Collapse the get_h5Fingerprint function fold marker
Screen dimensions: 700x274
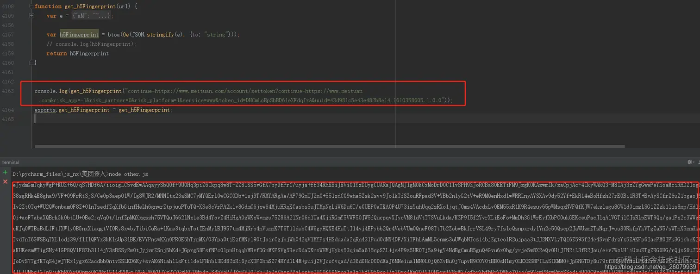31,6
